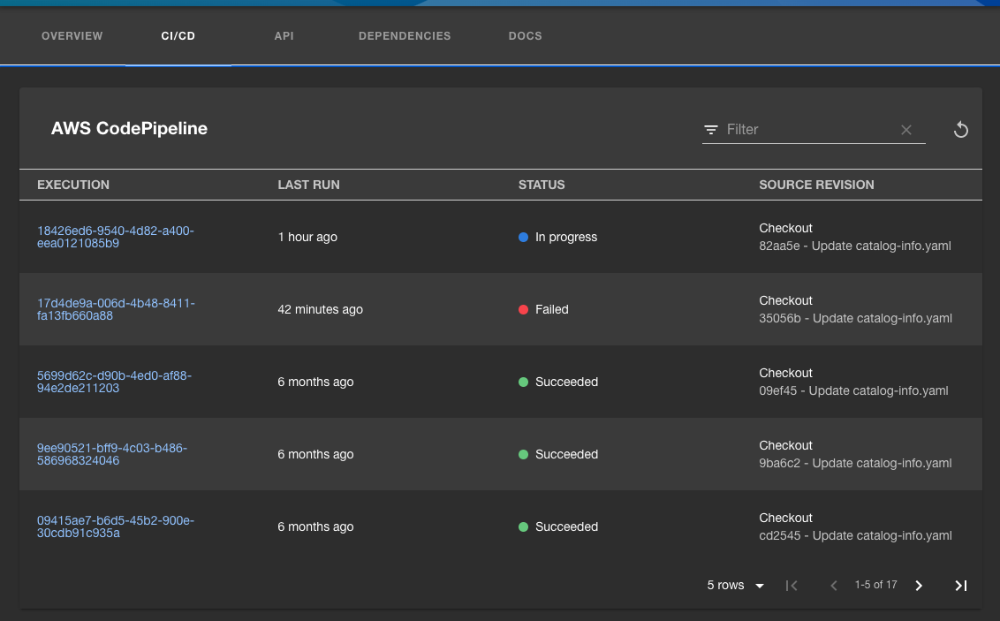
Task: Open the Docs tab
Action: [525, 35]
